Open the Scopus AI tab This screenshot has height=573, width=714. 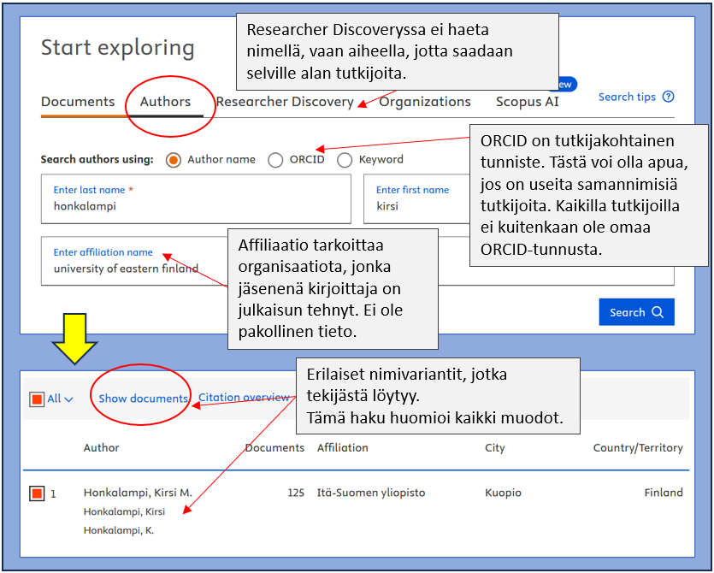[527, 102]
